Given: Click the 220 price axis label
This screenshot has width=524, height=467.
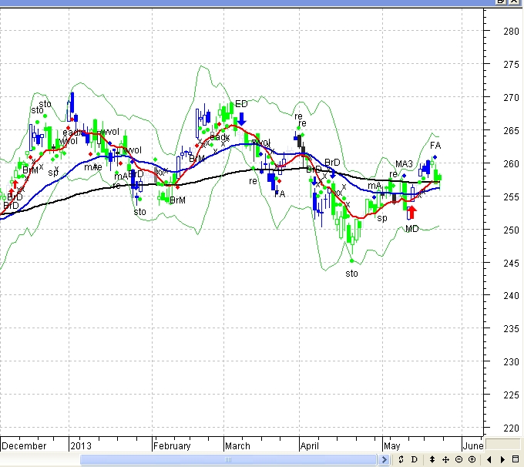Looking at the screenshot, I should 511,428.
